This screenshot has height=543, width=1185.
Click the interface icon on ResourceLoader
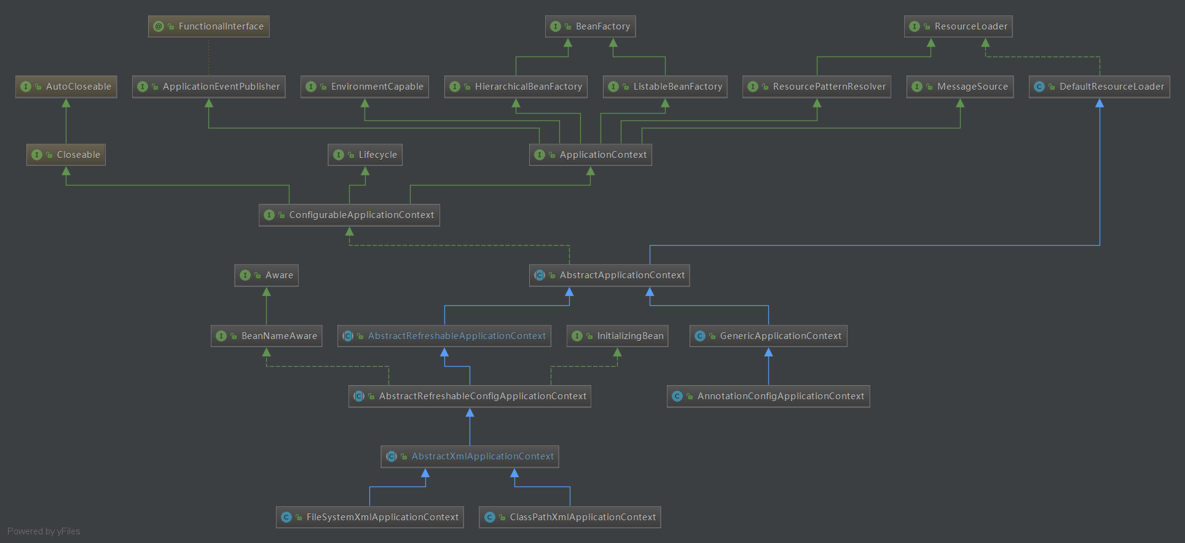pos(915,26)
